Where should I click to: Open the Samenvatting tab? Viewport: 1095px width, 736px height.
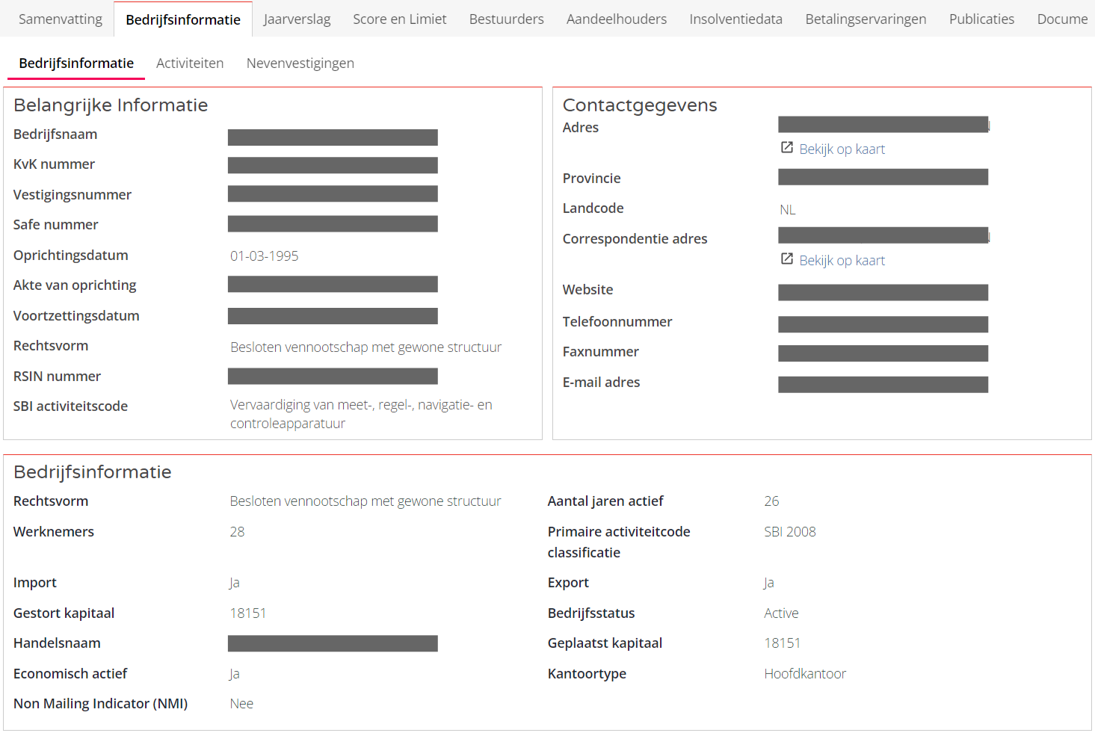point(61,19)
